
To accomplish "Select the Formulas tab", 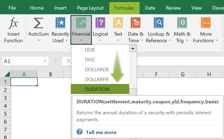I will pos(124,8).
